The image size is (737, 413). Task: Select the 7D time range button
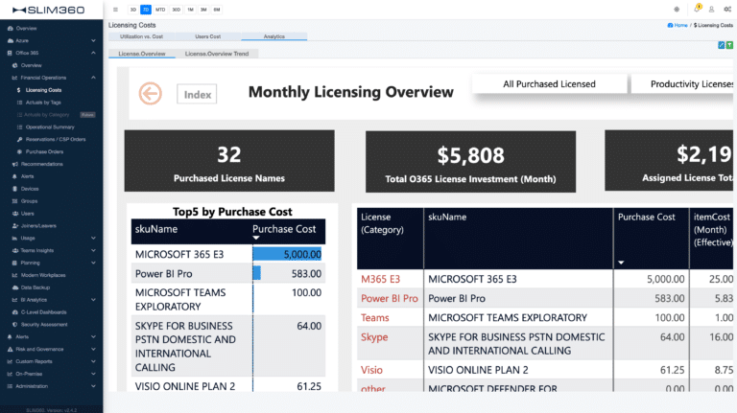click(x=146, y=10)
